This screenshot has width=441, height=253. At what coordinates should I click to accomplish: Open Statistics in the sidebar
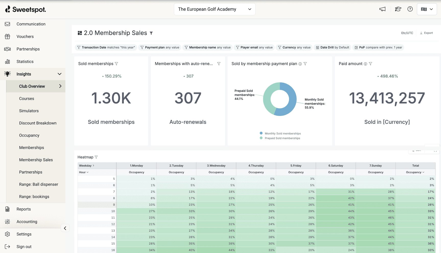pyautogui.click(x=25, y=62)
